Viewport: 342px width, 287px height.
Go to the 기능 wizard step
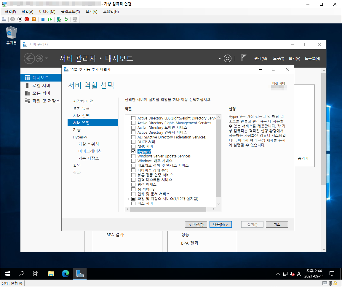click(x=77, y=130)
